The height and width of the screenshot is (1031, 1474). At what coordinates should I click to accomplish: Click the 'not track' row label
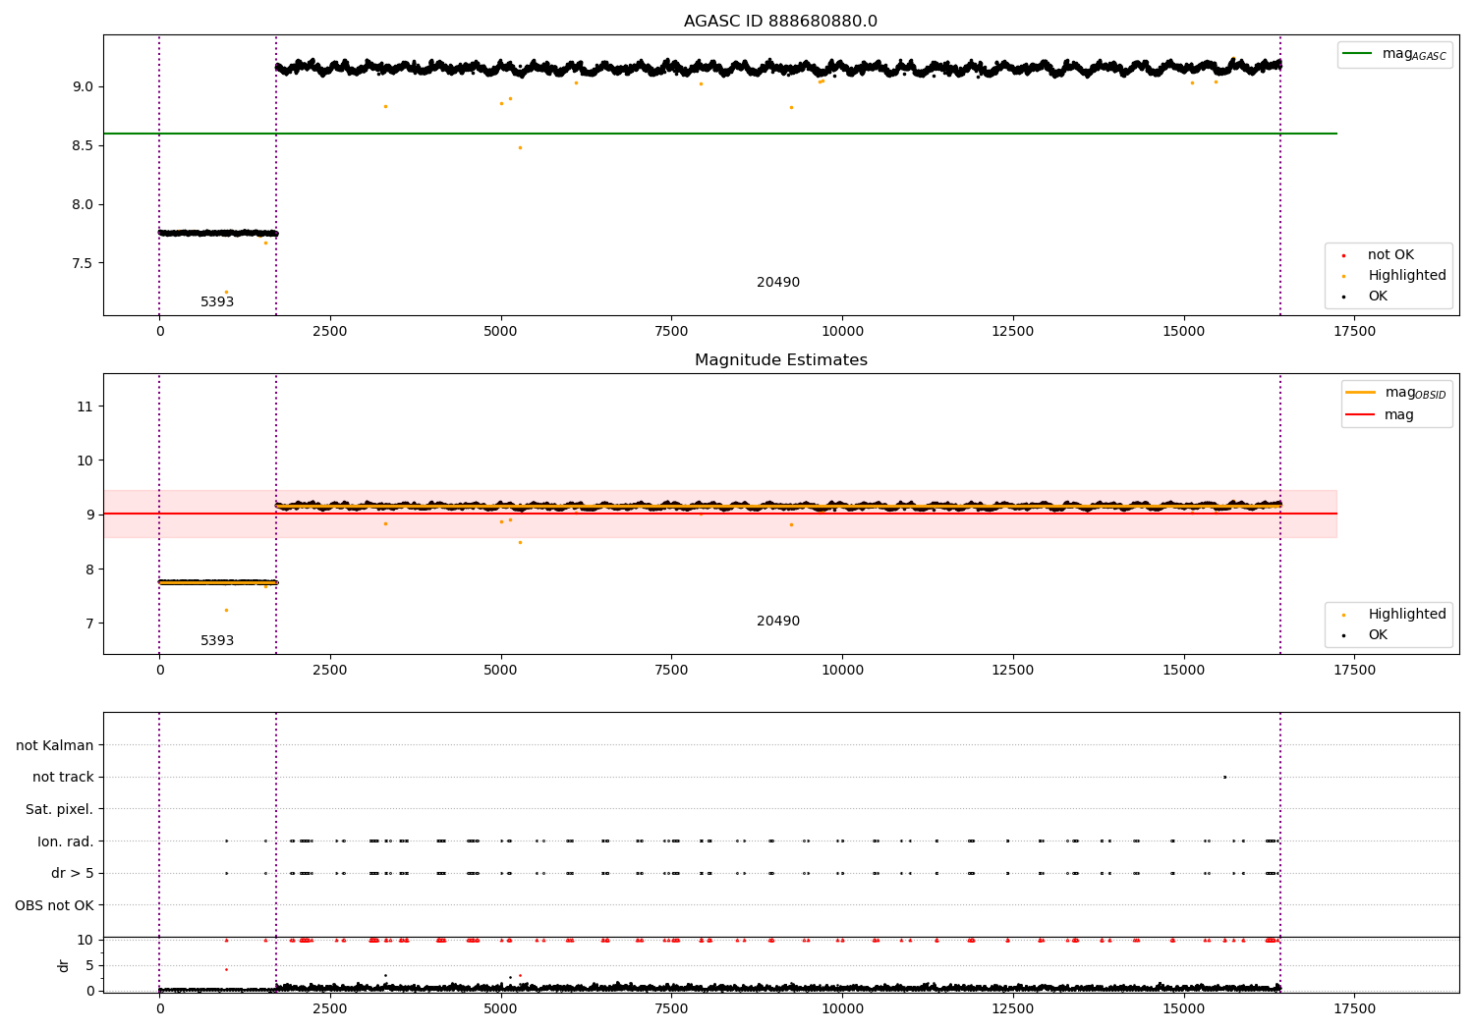(63, 777)
